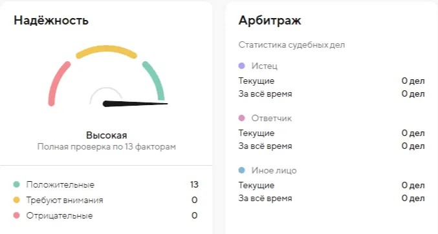The height and width of the screenshot is (234, 438).
Task: Click 0 дел for Ответчик За всё время
Action: pyautogui.click(x=413, y=146)
